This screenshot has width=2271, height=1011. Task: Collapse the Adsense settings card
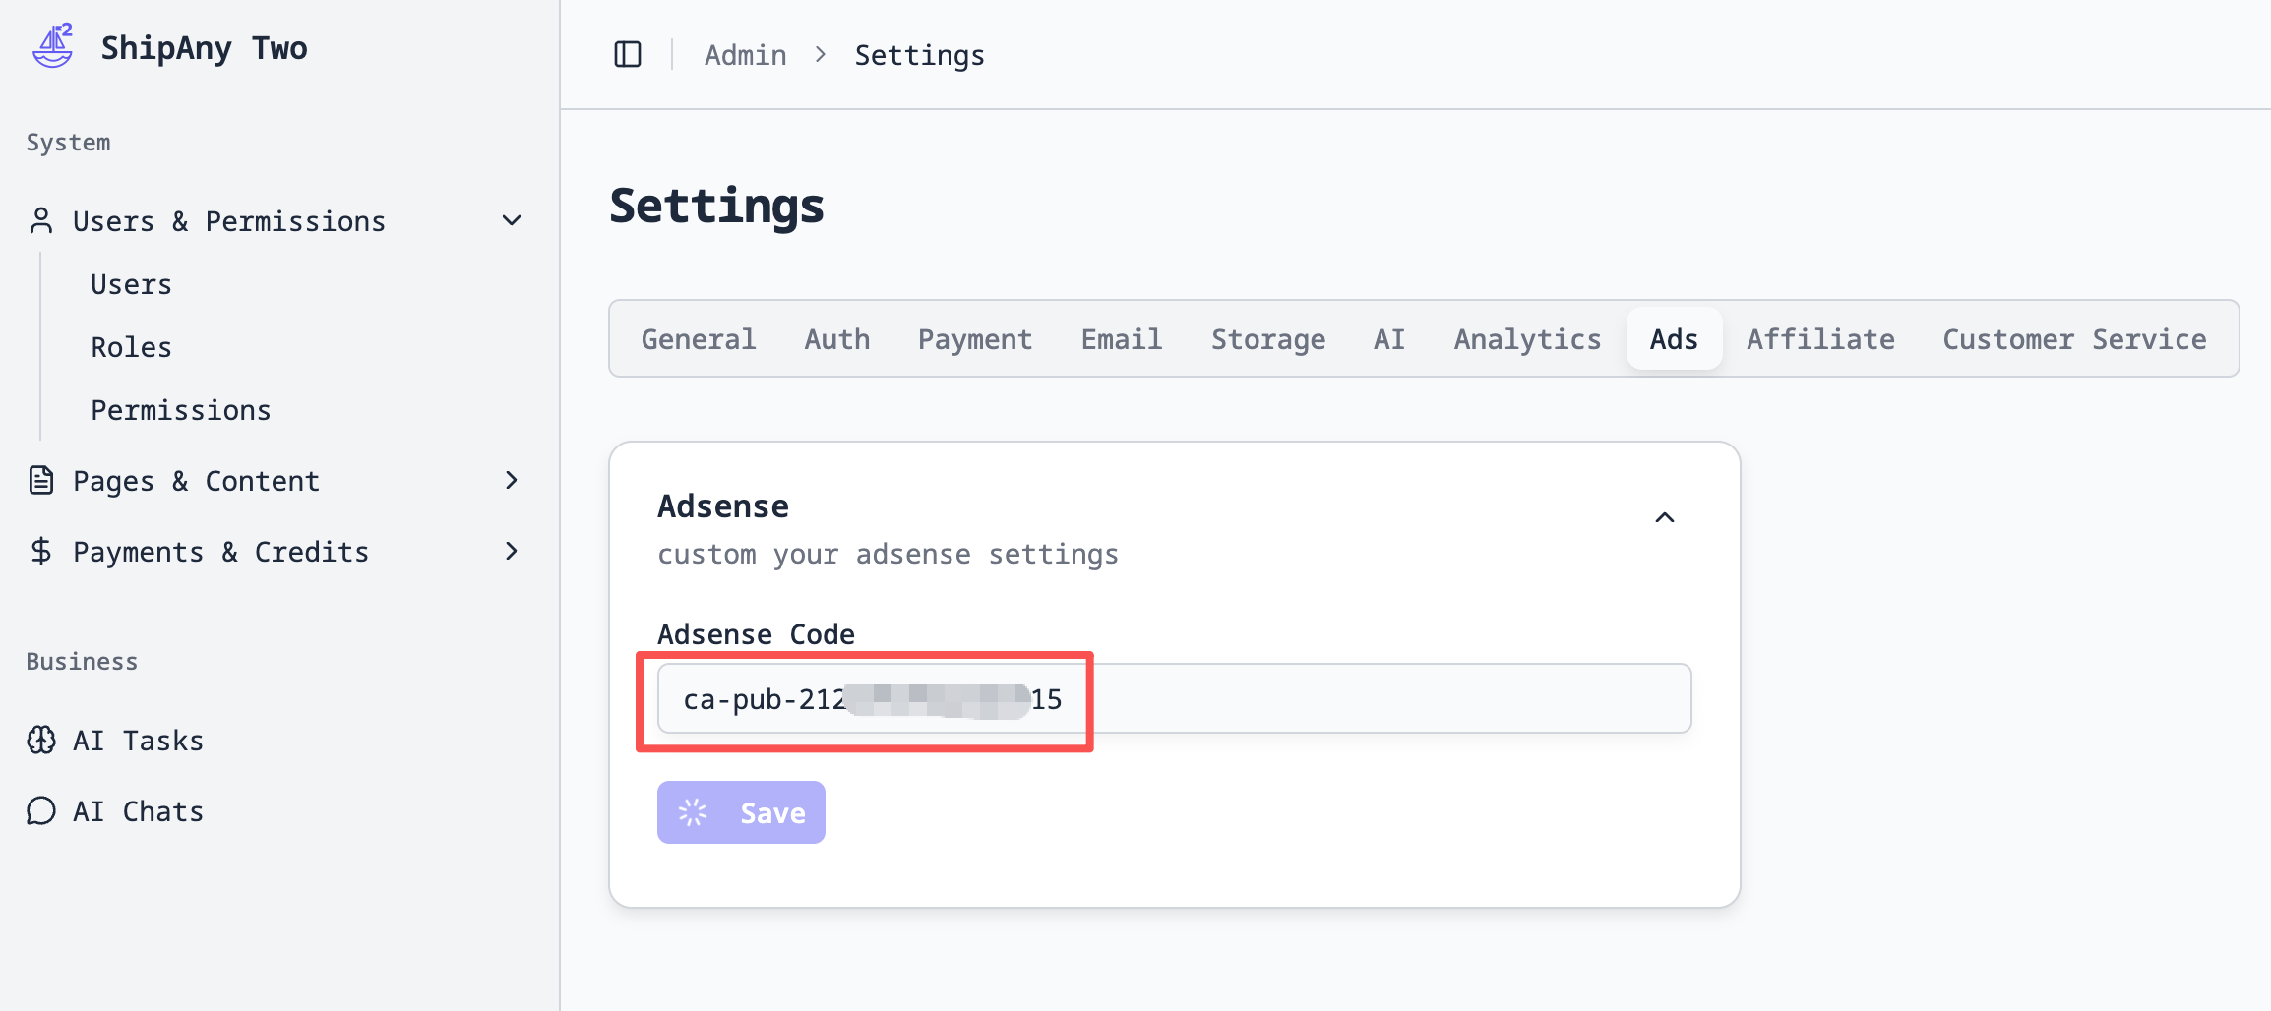(x=1665, y=518)
